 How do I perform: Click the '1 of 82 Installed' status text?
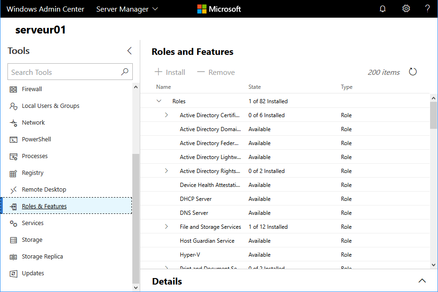tap(268, 101)
